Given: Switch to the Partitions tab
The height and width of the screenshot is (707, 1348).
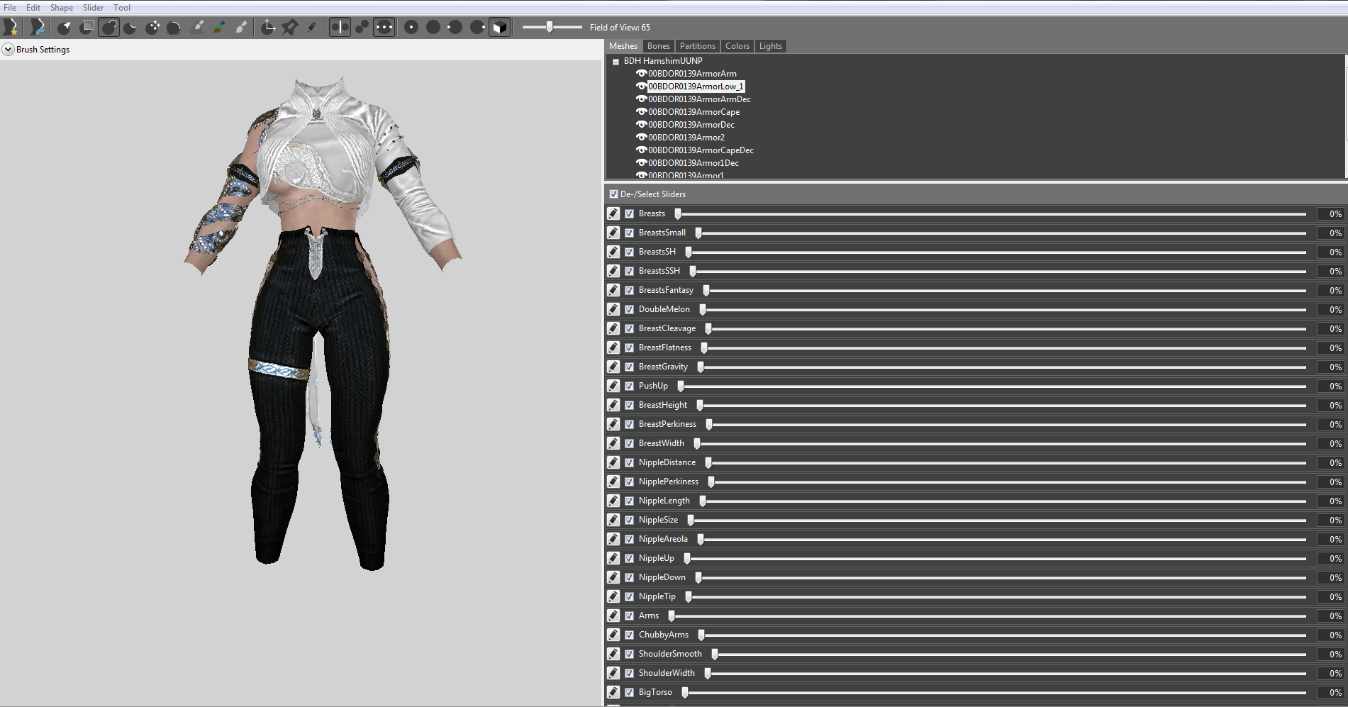Looking at the screenshot, I should tap(698, 46).
